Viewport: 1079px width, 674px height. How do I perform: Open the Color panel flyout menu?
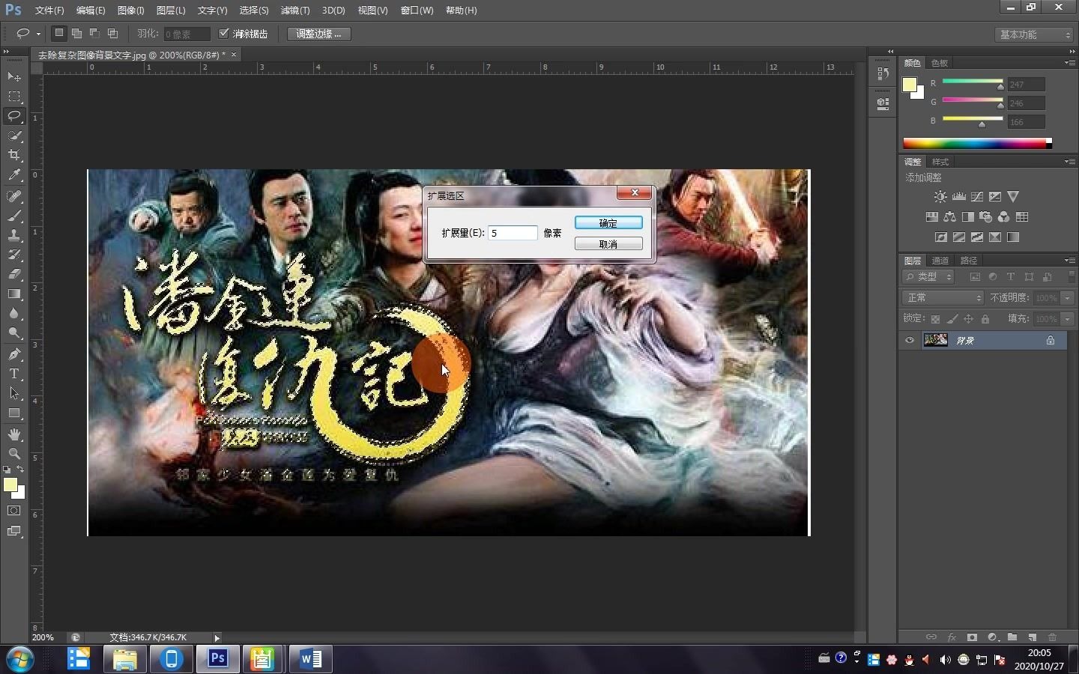(x=1069, y=63)
